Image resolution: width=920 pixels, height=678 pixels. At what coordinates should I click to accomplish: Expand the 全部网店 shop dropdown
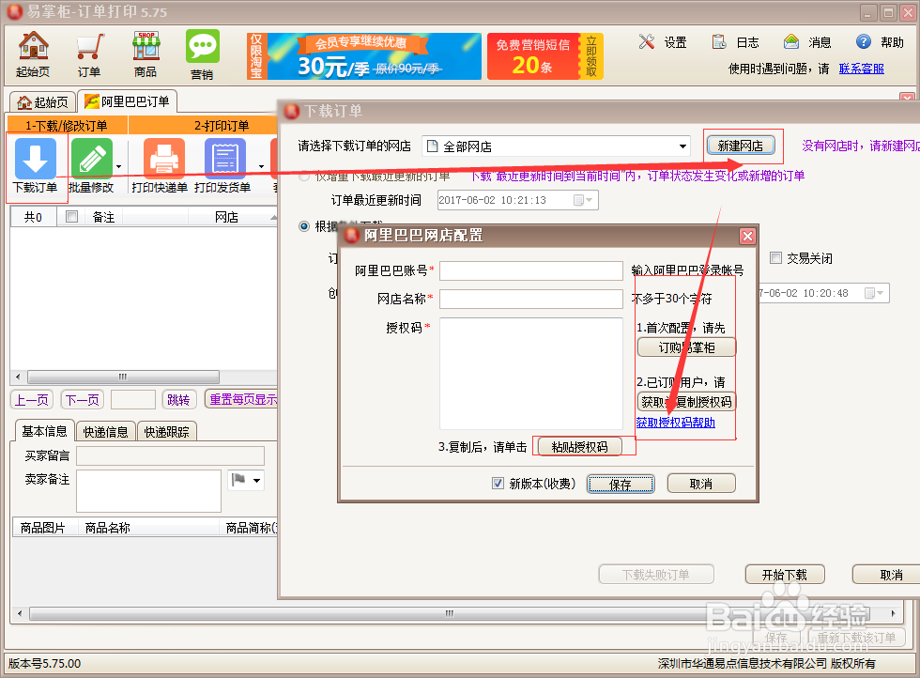click(x=683, y=146)
